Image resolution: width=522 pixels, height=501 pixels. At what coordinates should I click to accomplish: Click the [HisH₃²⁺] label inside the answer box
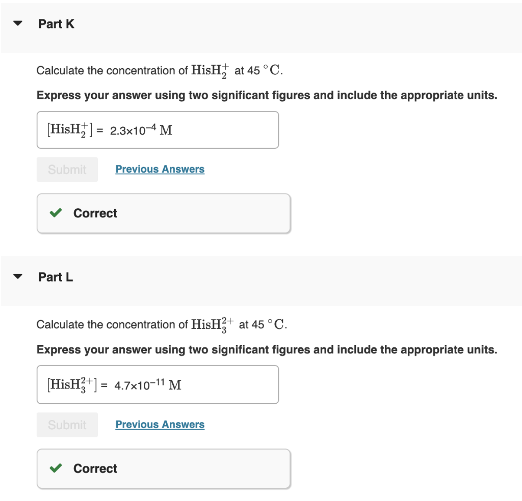coord(72,385)
